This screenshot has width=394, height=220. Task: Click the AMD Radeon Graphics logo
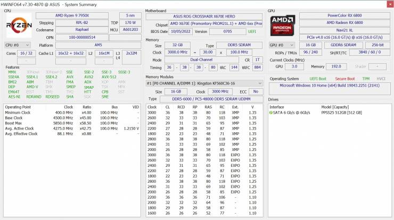(282, 26)
